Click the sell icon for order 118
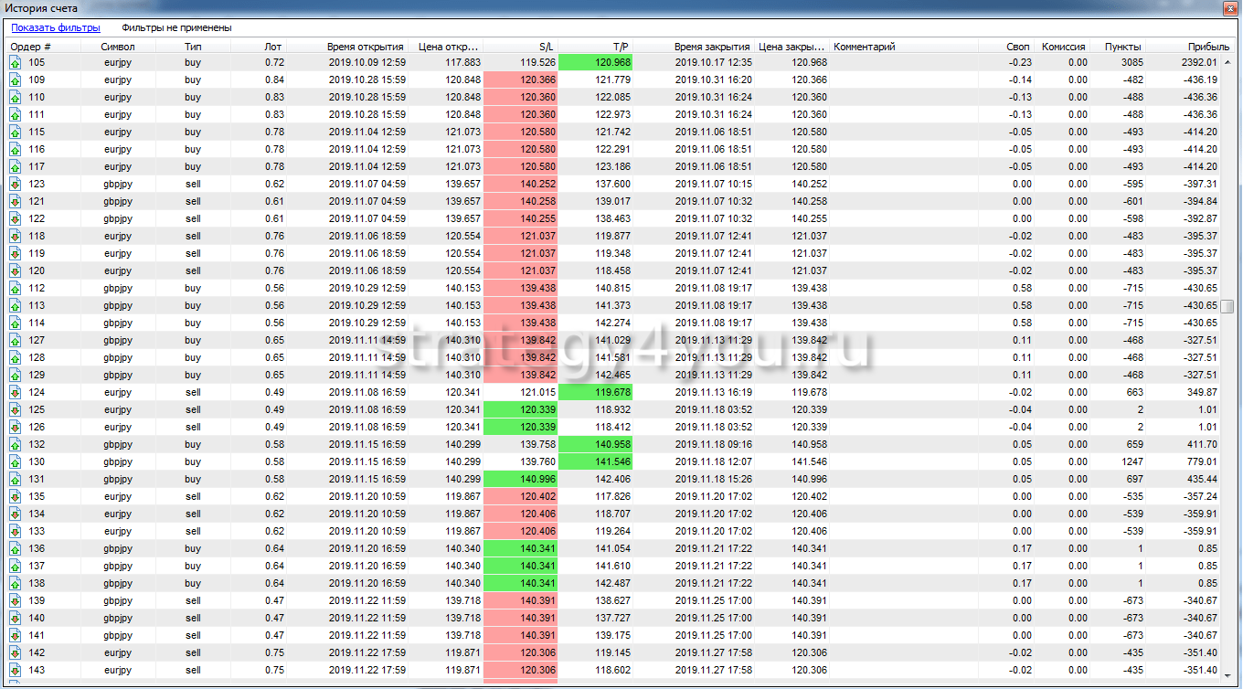The width and height of the screenshot is (1243, 689). 15,236
